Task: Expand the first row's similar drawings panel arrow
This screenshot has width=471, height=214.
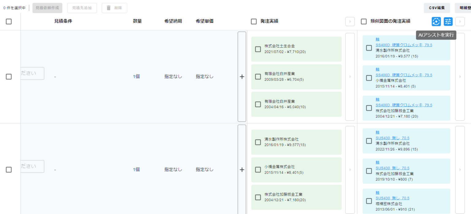Action: click(460, 77)
